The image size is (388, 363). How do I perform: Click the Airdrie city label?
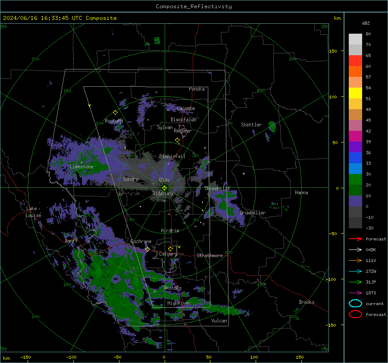(170, 230)
